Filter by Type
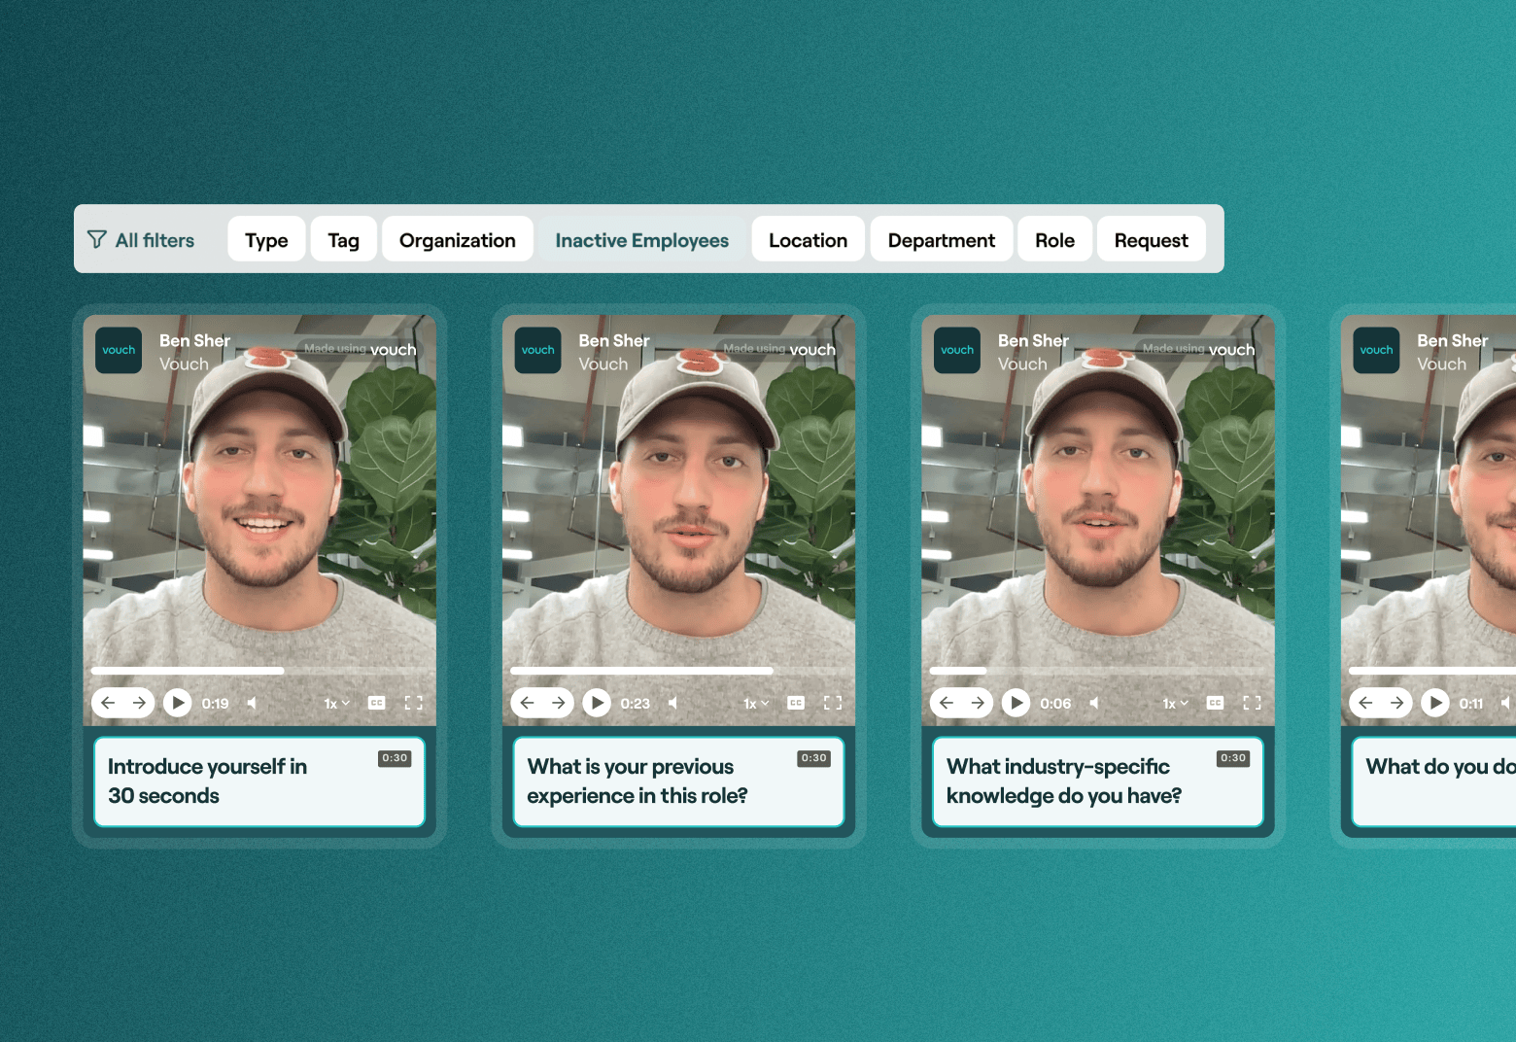This screenshot has height=1042, width=1516. (266, 239)
